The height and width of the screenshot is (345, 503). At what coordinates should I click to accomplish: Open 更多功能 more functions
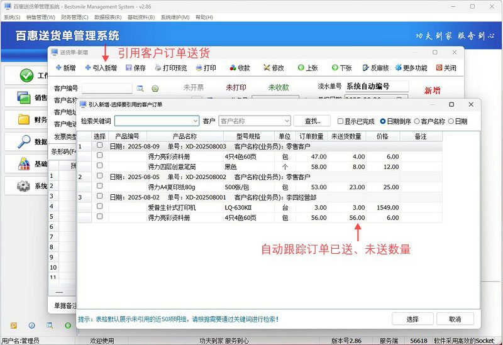tap(411, 68)
